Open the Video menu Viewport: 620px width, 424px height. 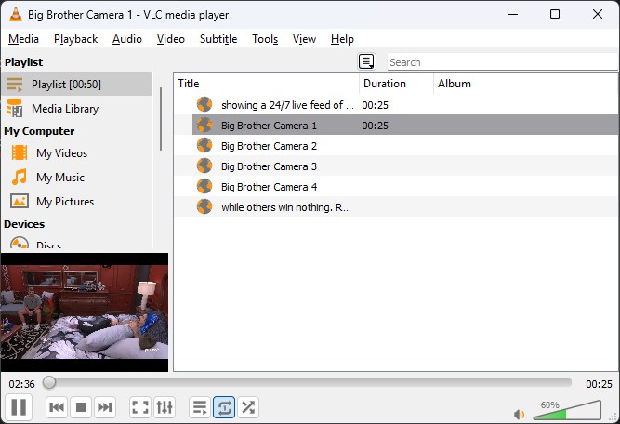click(171, 39)
